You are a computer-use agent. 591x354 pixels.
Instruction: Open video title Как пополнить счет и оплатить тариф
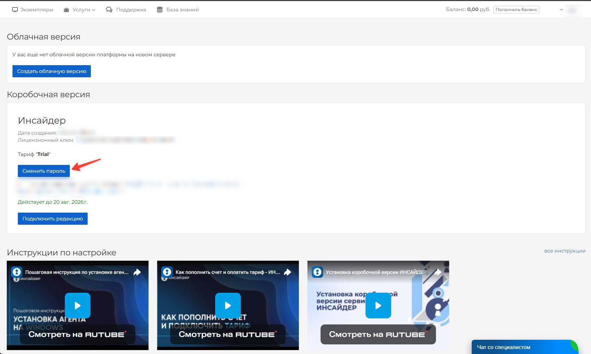point(228,272)
